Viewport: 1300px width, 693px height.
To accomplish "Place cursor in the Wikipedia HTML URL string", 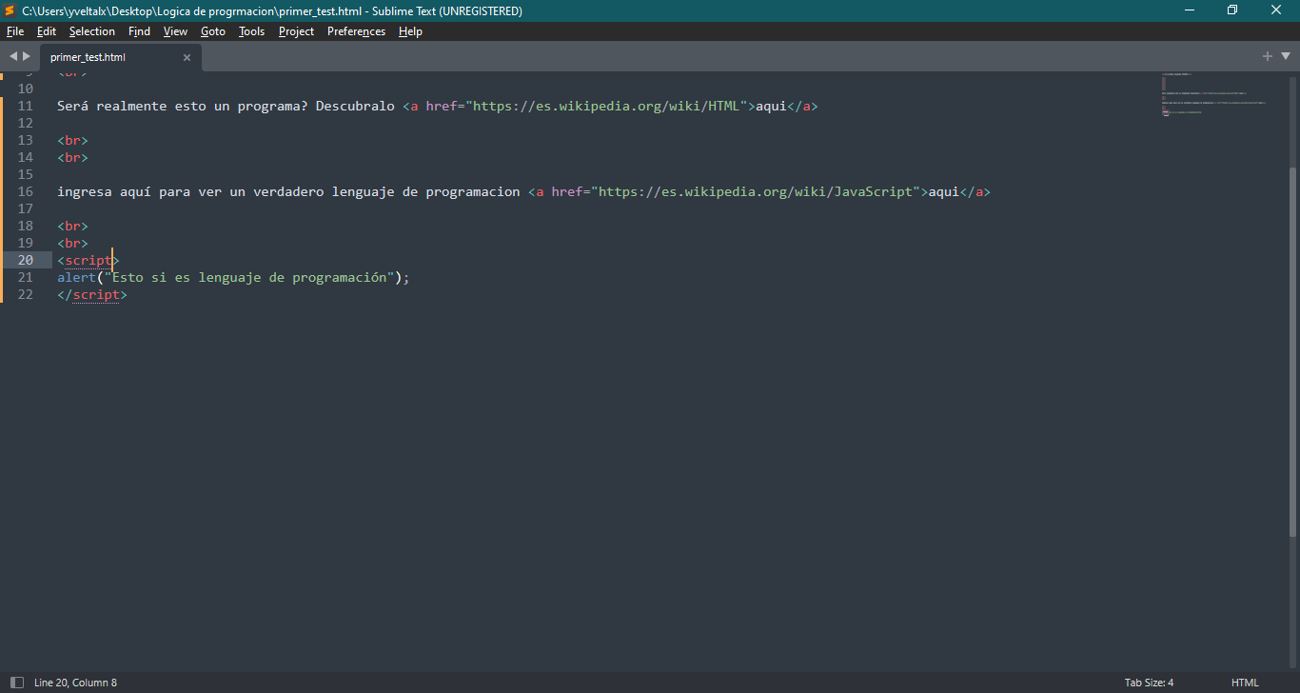I will click(606, 106).
